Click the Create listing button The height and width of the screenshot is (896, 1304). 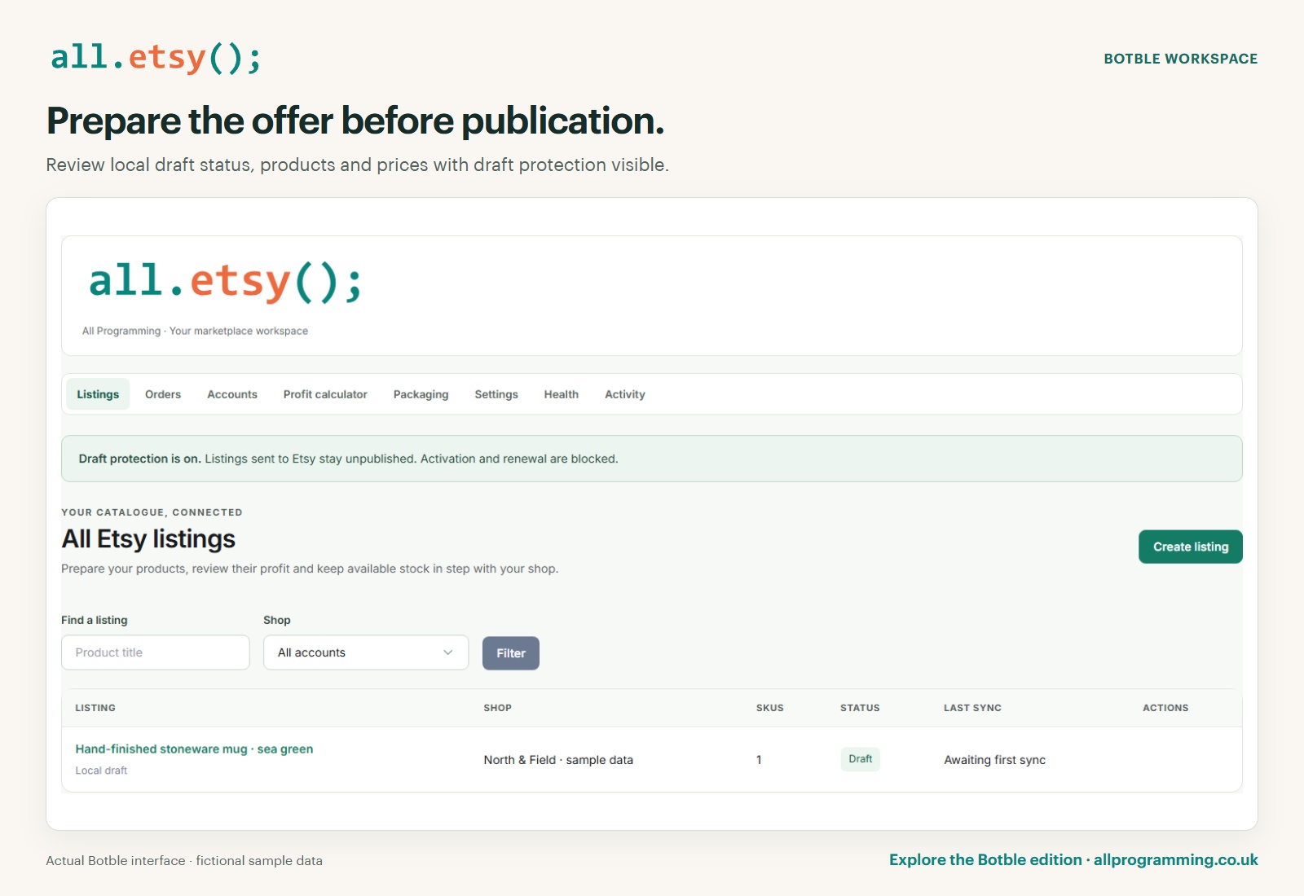(1190, 547)
